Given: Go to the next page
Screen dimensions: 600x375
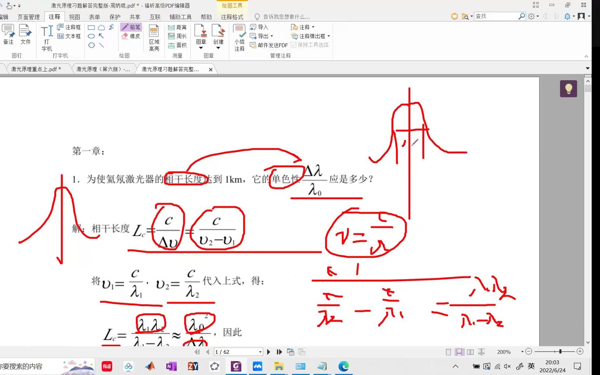Looking at the screenshot, I should pos(268,352).
